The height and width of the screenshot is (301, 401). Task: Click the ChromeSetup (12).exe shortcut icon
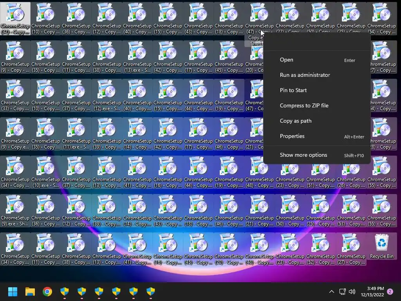[x=107, y=95]
